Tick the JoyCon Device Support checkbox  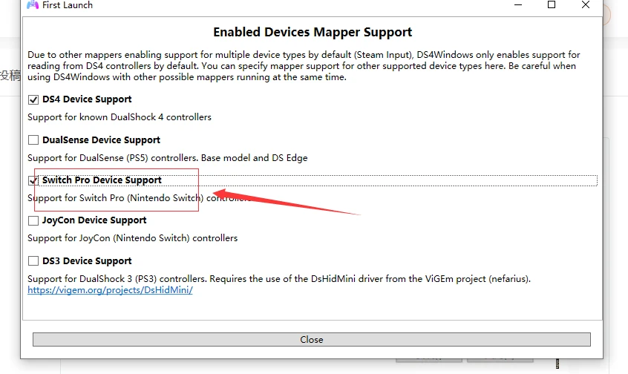coord(33,220)
